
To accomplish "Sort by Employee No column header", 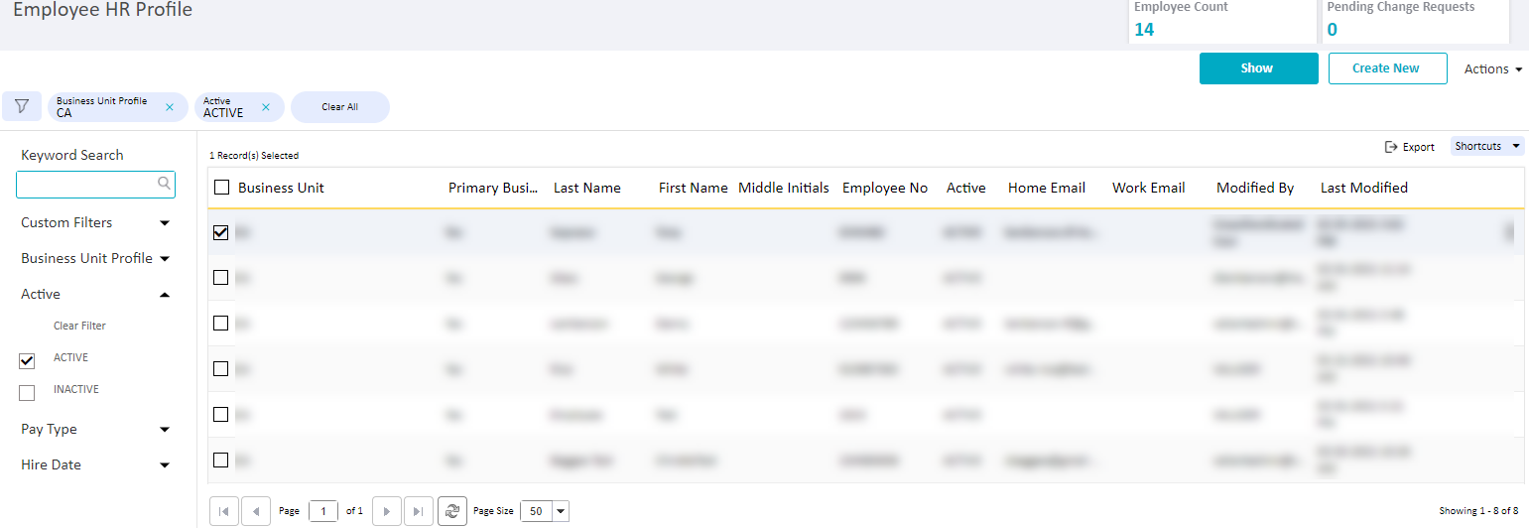I will [884, 188].
